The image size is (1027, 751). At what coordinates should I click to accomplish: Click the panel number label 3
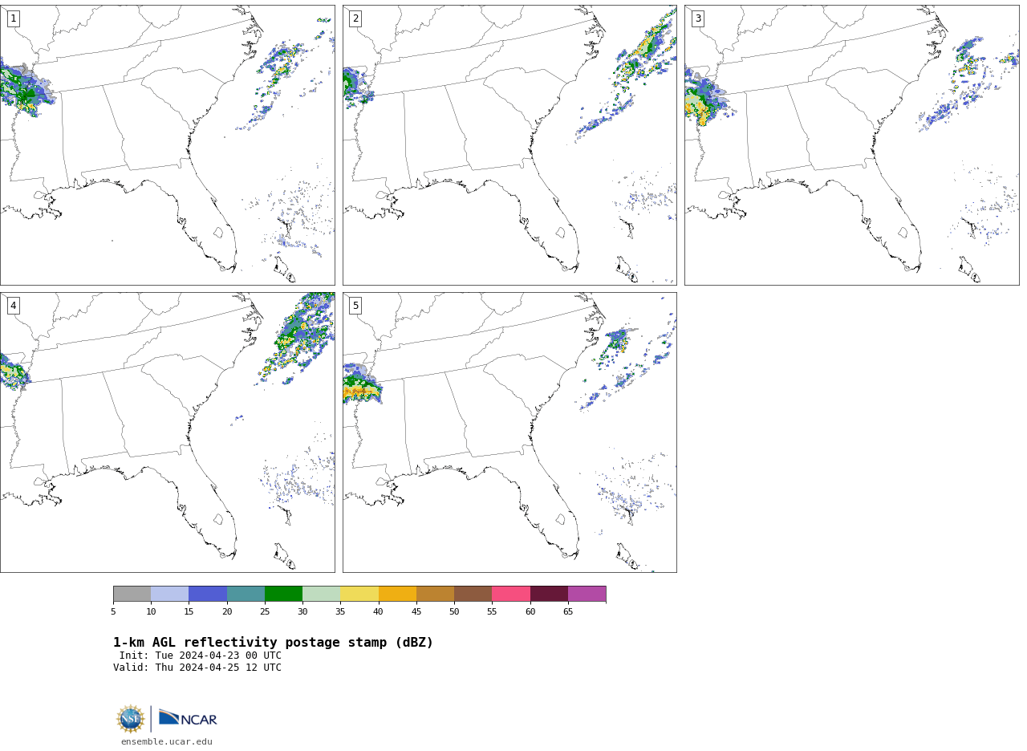pos(697,18)
